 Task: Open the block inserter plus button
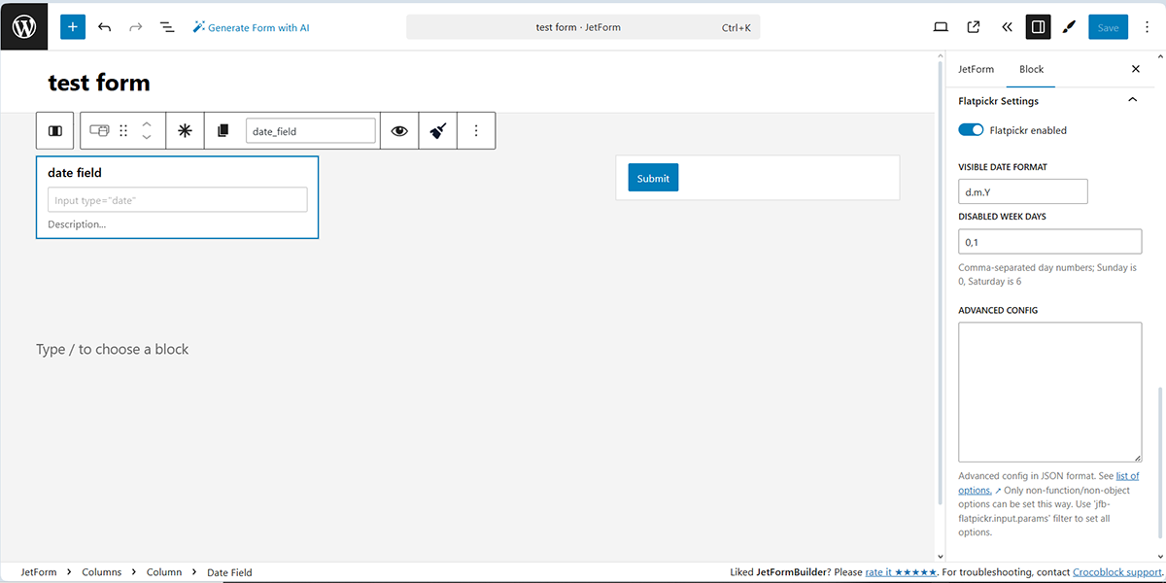click(73, 27)
